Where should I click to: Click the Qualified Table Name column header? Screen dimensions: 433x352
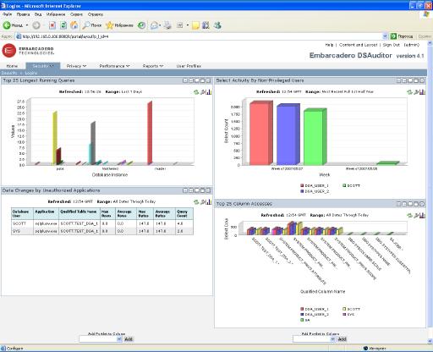79,213
